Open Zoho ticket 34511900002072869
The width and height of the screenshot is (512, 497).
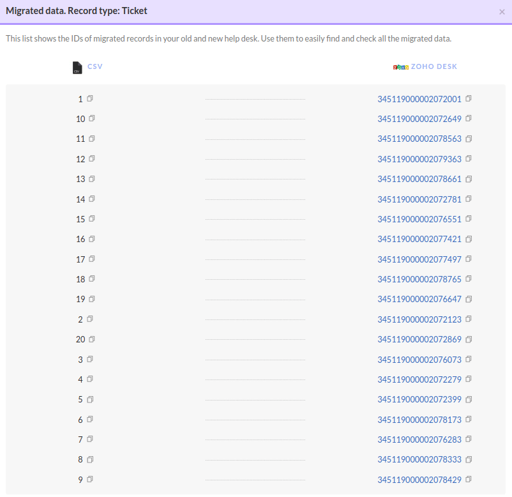(419, 339)
